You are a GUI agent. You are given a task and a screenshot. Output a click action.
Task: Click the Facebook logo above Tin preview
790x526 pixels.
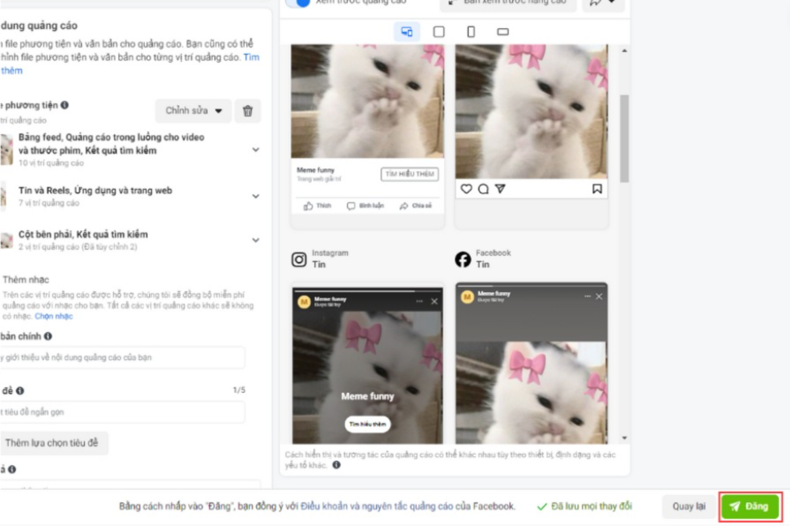(463, 259)
